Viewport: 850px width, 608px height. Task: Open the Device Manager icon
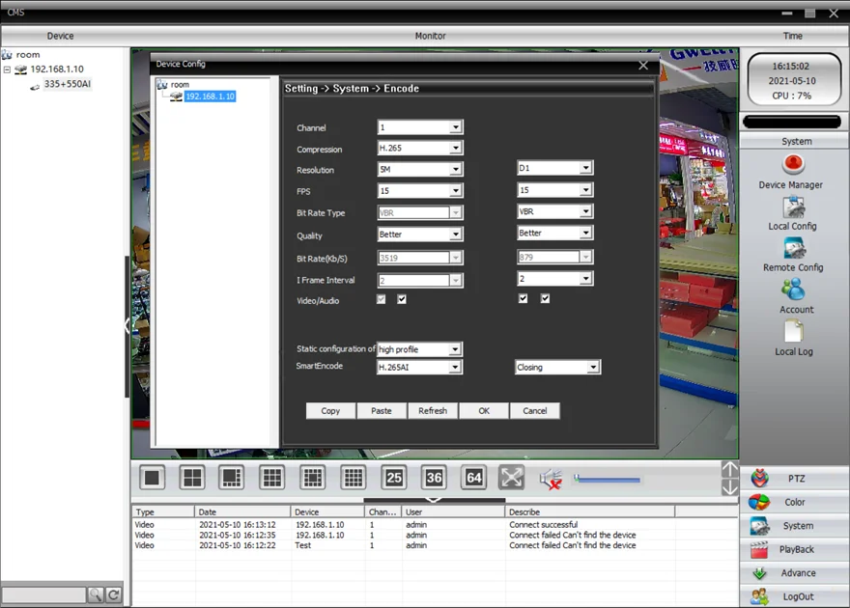coord(793,165)
